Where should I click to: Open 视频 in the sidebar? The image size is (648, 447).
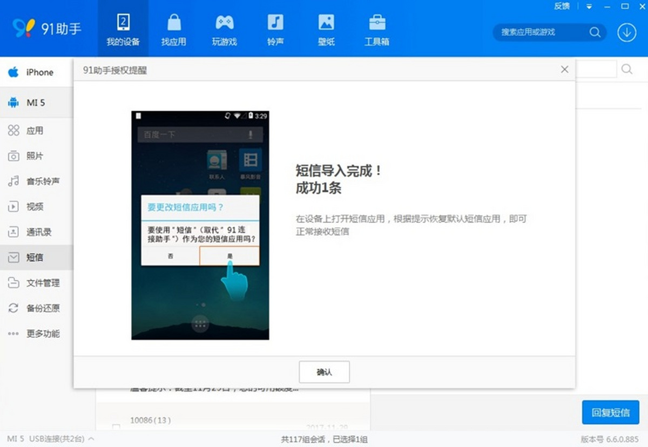pyautogui.click(x=36, y=207)
